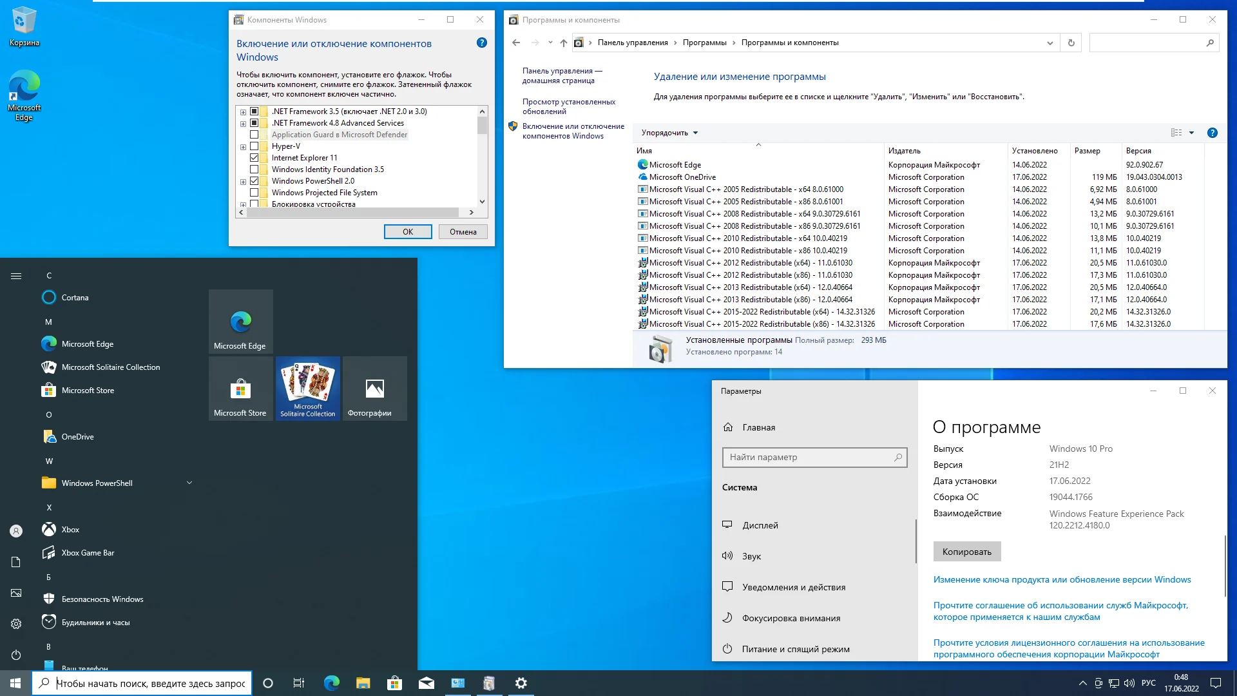
Task: Click the refresh button in address bar
Action: point(1071,43)
